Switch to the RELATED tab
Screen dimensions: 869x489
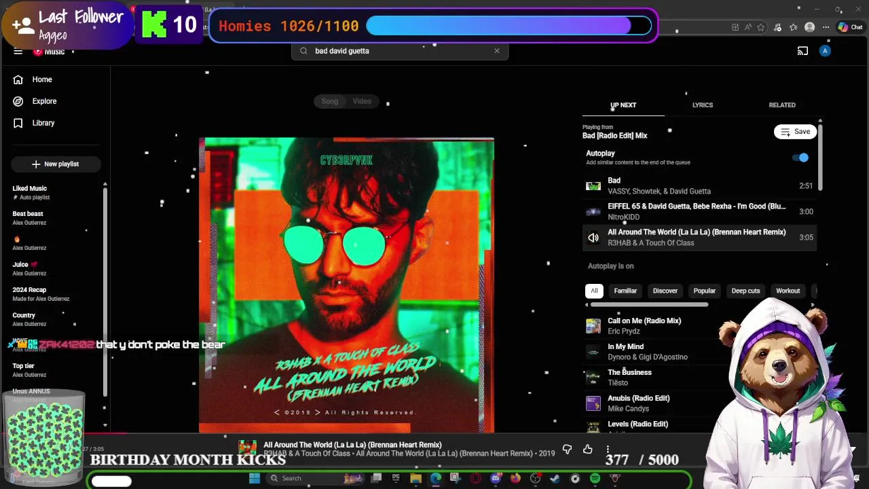pyautogui.click(x=782, y=105)
